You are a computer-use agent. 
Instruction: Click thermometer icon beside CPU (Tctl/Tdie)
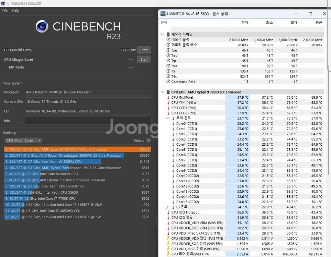tap(168, 97)
